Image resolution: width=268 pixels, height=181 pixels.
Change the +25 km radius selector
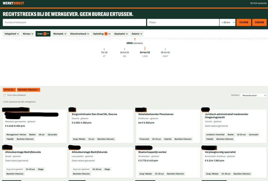227,22
